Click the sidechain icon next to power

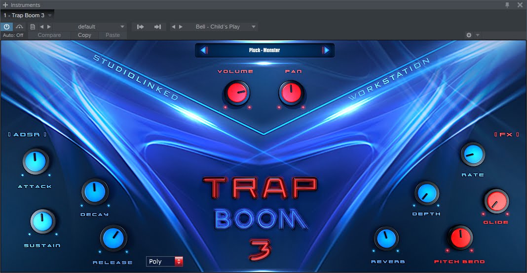(x=20, y=27)
